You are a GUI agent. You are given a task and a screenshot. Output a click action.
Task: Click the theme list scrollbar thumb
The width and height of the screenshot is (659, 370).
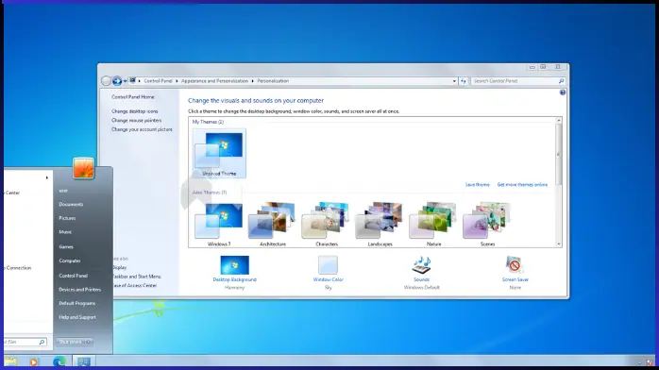[x=559, y=154]
